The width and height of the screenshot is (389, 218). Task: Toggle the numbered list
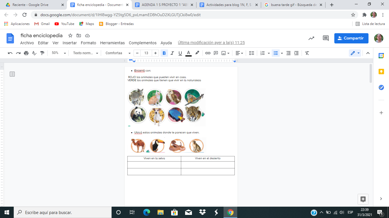263,53
